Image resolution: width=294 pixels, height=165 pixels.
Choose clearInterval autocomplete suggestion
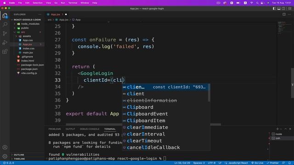coord(165,134)
